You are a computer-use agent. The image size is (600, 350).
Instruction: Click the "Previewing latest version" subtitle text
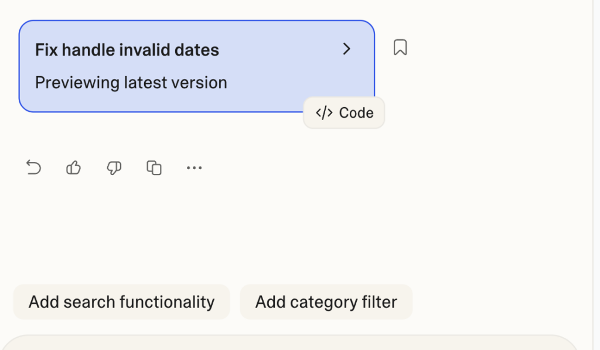click(131, 83)
